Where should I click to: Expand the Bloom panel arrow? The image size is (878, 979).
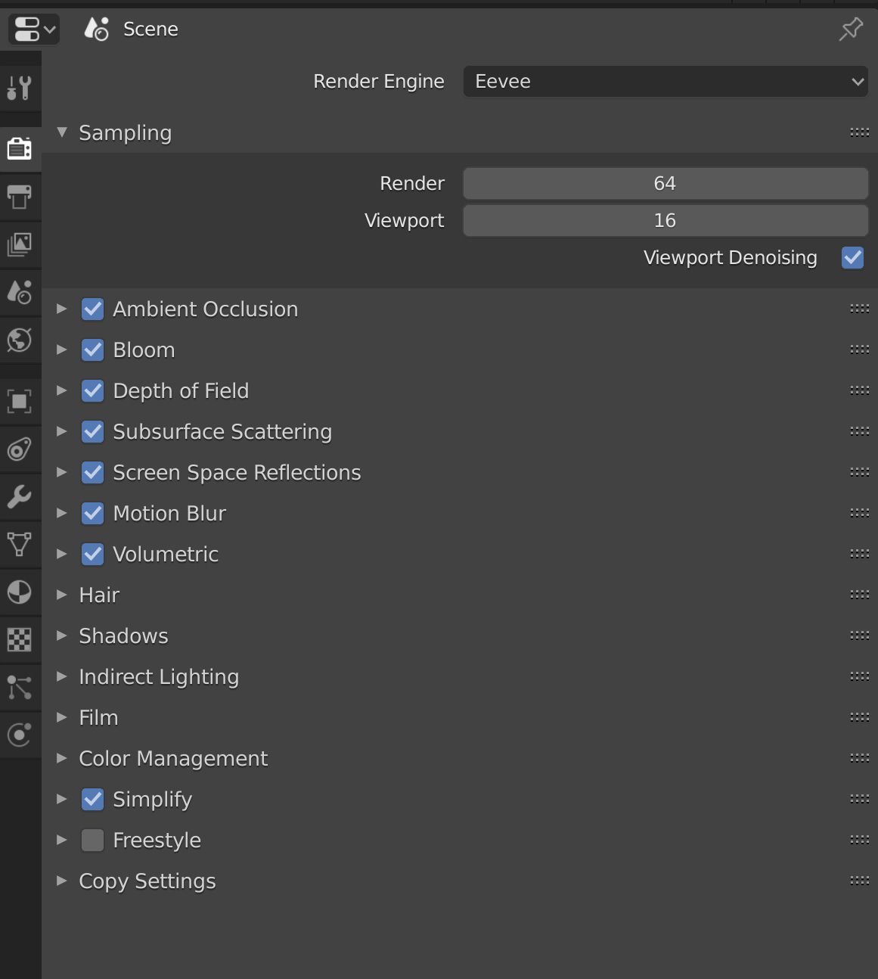click(x=62, y=350)
